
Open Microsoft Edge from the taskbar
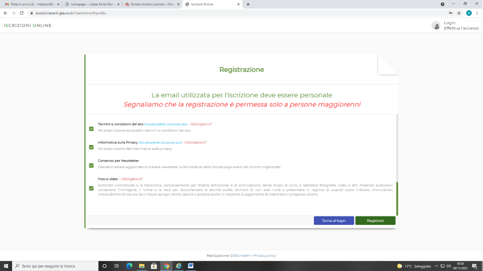(129, 266)
